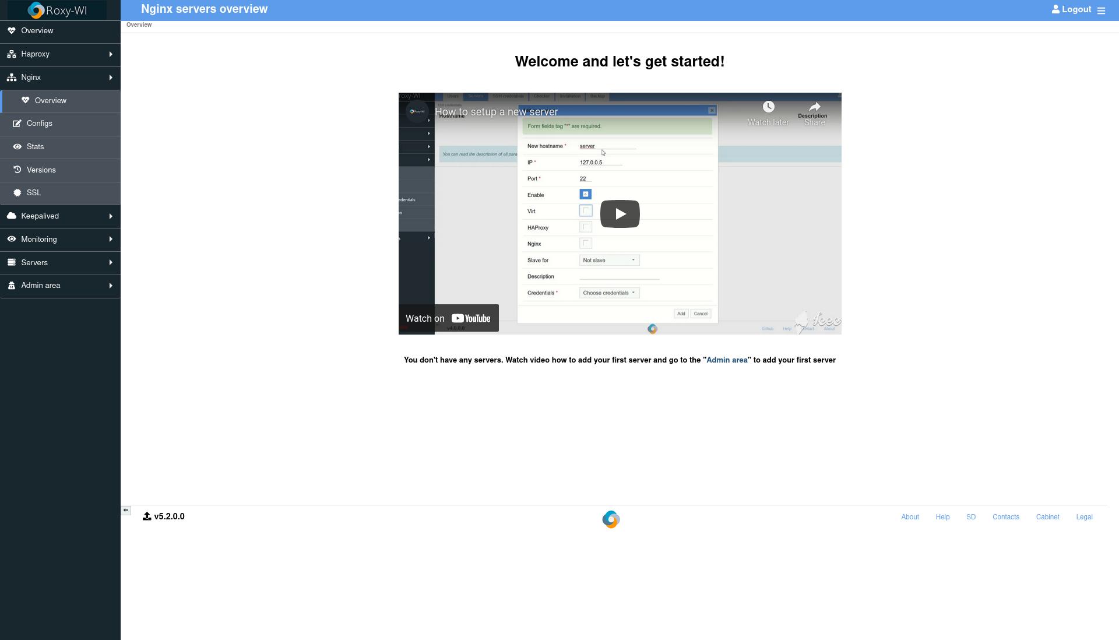Open Nginx SSL page
Screen dimensions: 1119x640
60,193
